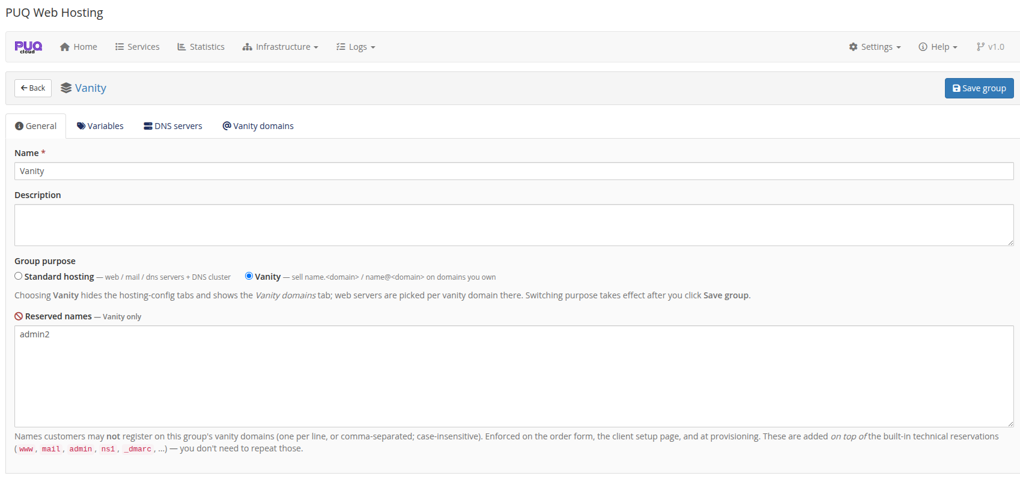Click into the Description textarea
1020x479 pixels.
click(x=514, y=225)
